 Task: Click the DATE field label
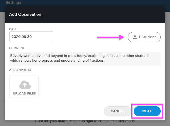[13, 29]
